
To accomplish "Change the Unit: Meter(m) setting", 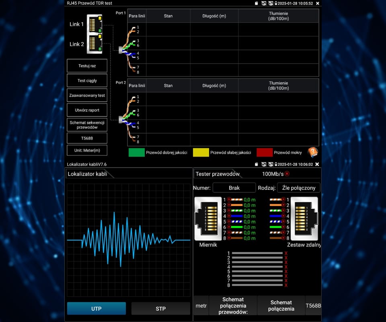I will coord(87,150).
